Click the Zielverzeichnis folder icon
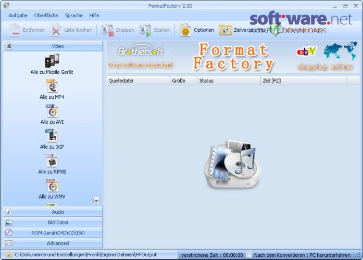Screen dimensions: 363x260 click(226, 30)
